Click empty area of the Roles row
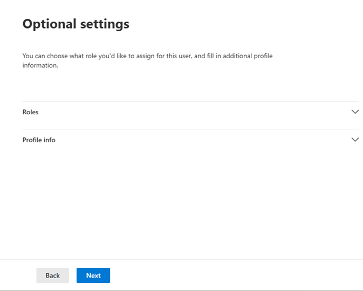This screenshot has height=291, width=363. pos(195,112)
